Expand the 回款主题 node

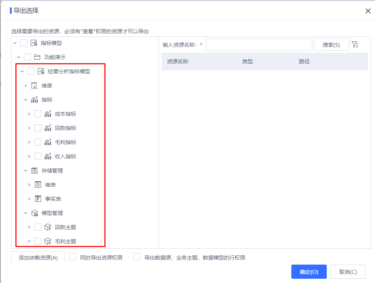(x=29, y=227)
